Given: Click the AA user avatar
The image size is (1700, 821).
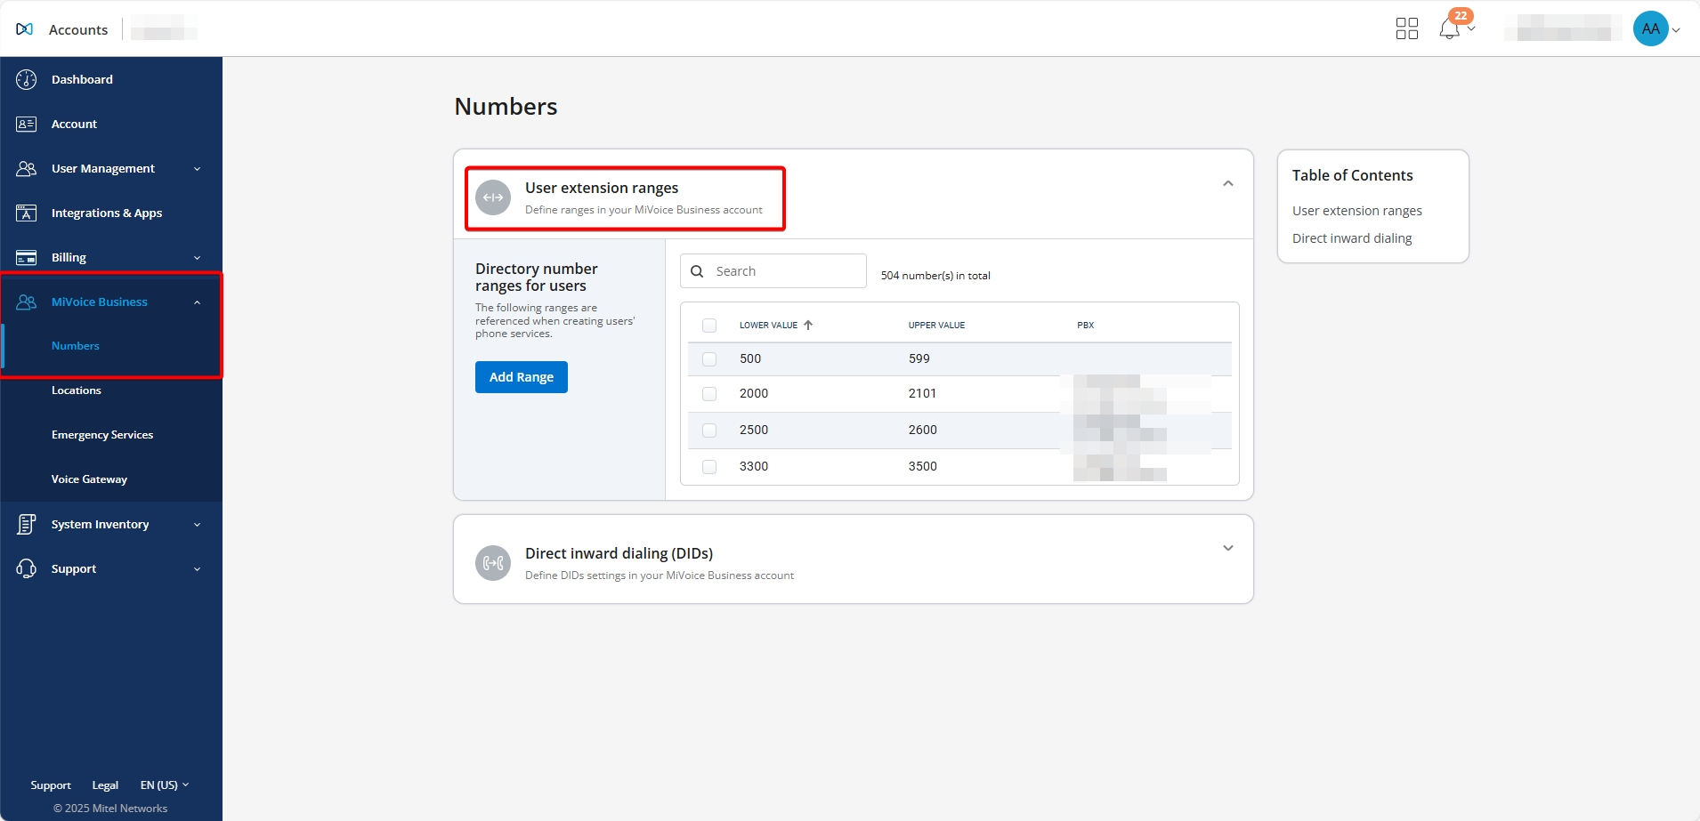Looking at the screenshot, I should click(x=1650, y=28).
